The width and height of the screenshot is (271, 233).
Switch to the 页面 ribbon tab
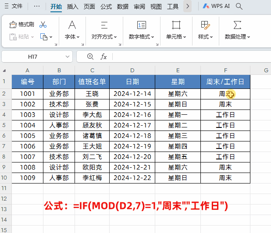[89, 7]
